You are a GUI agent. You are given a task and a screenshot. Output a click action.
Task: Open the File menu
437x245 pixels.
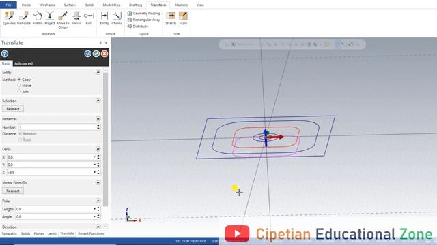[x=8, y=5]
